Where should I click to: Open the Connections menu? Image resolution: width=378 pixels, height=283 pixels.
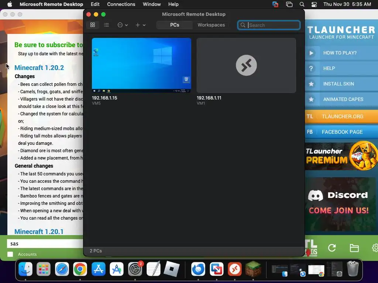(121, 4)
